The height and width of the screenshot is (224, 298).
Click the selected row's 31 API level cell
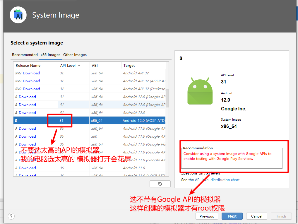73,121
